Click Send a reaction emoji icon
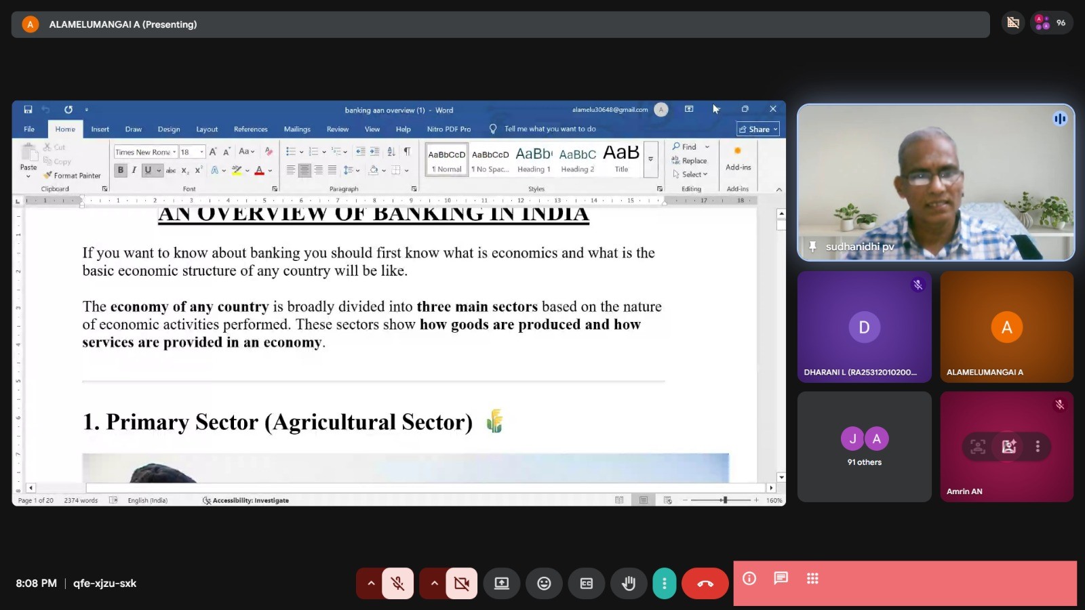The image size is (1085, 610). tap(544, 583)
